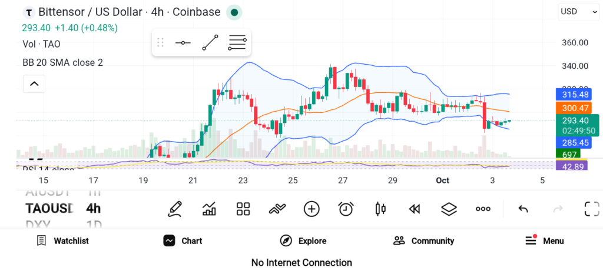Screen dimensions: 603x271
Task: Select the pencil drawing tool
Action: [x=175, y=209]
